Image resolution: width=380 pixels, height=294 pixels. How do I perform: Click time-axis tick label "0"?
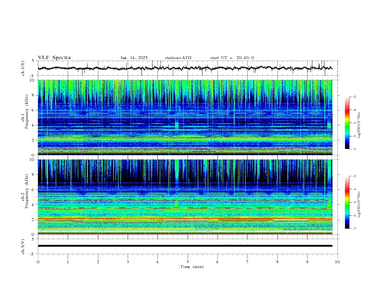[38, 262]
